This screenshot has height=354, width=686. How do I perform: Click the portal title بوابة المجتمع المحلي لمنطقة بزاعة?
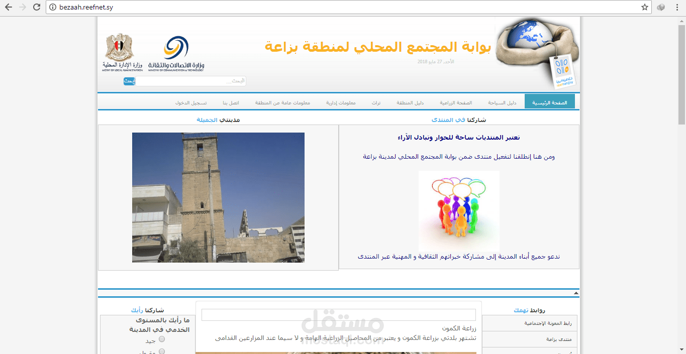[377, 47]
